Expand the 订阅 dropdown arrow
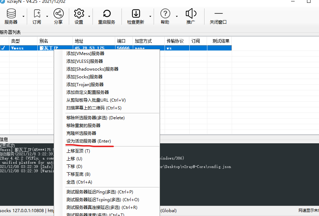Viewport: 319px width, 216px height. pos(47,16)
